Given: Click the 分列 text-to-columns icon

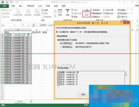Looking at the screenshot, I should (x=86, y=14).
